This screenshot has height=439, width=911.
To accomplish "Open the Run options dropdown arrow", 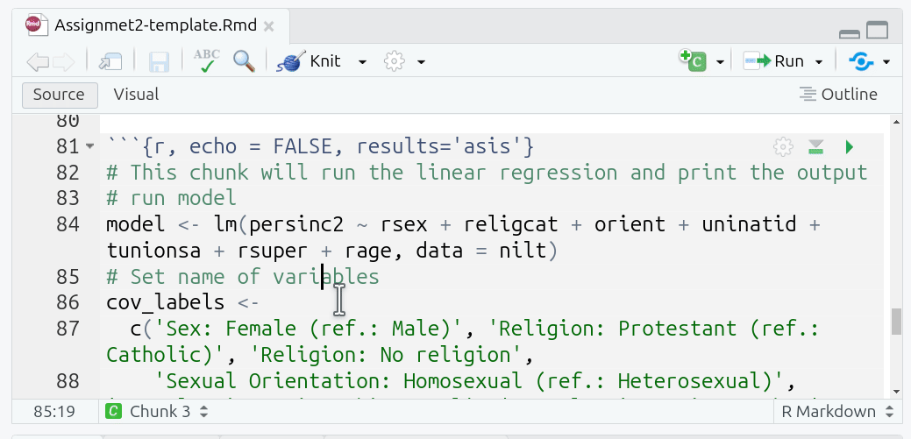I will (819, 61).
